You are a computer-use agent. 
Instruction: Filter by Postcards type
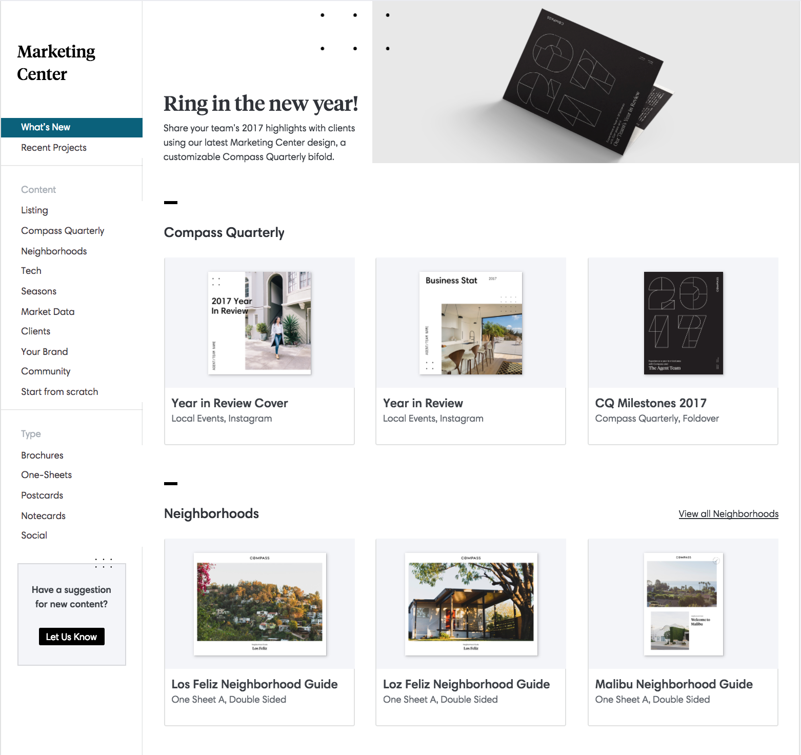point(42,495)
